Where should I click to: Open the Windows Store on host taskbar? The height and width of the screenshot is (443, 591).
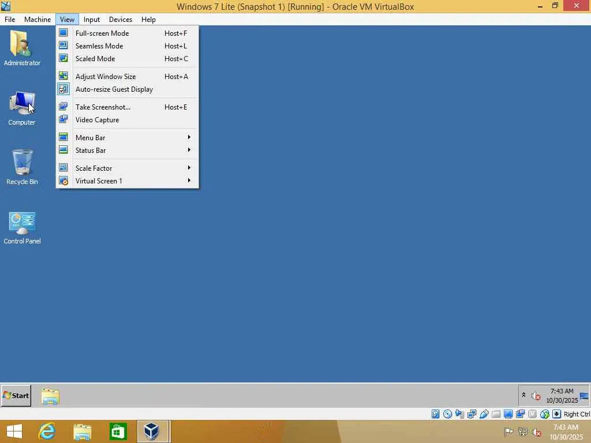(x=118, y=431)
